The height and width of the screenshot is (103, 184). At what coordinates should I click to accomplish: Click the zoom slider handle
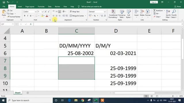pos(173,96)
